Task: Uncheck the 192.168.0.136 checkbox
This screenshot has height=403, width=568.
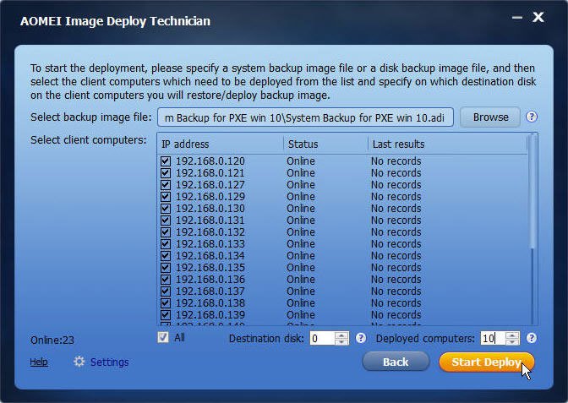Action: pyautogui.click(x=166, y=280)
